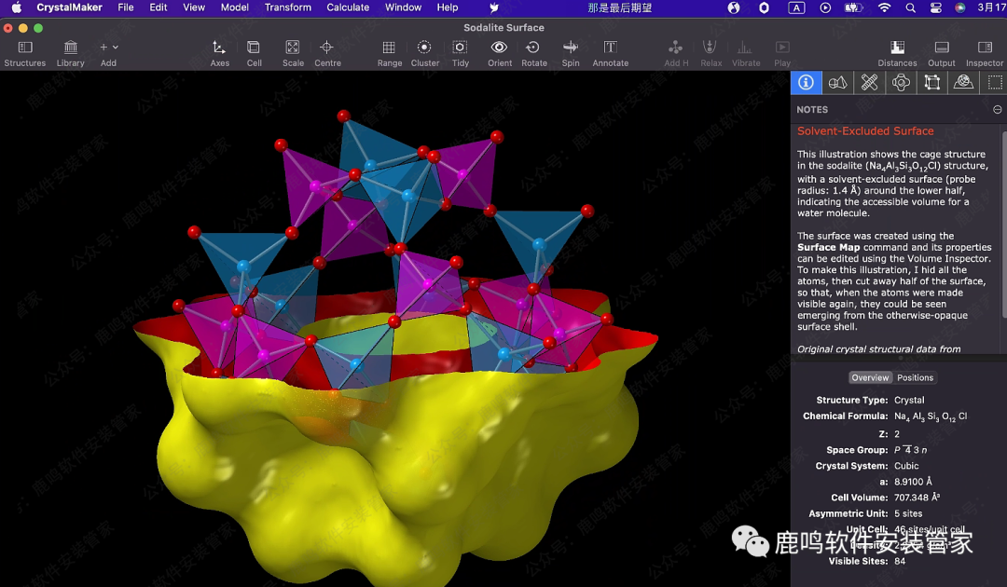Screen dimensions: 1007x587
Task: Toggle the Inspector panel
Action: tap(984, 48)
